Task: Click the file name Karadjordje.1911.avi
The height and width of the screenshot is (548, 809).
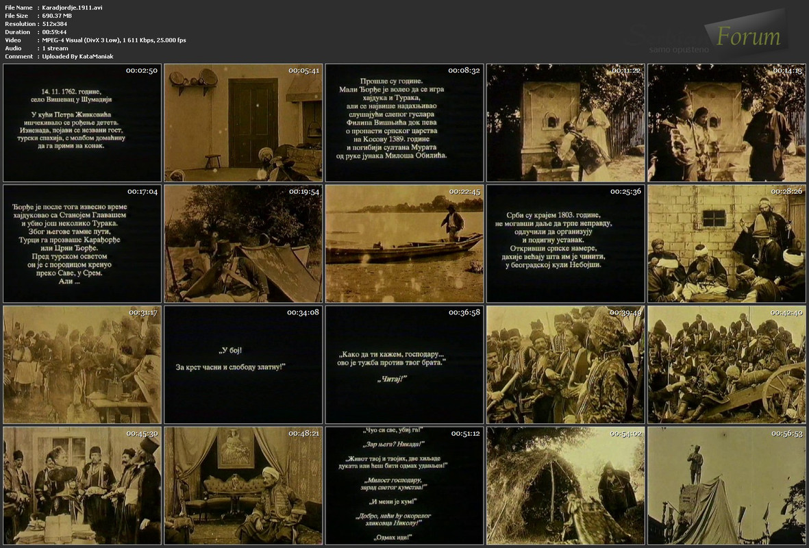Action: click(72, 8)
